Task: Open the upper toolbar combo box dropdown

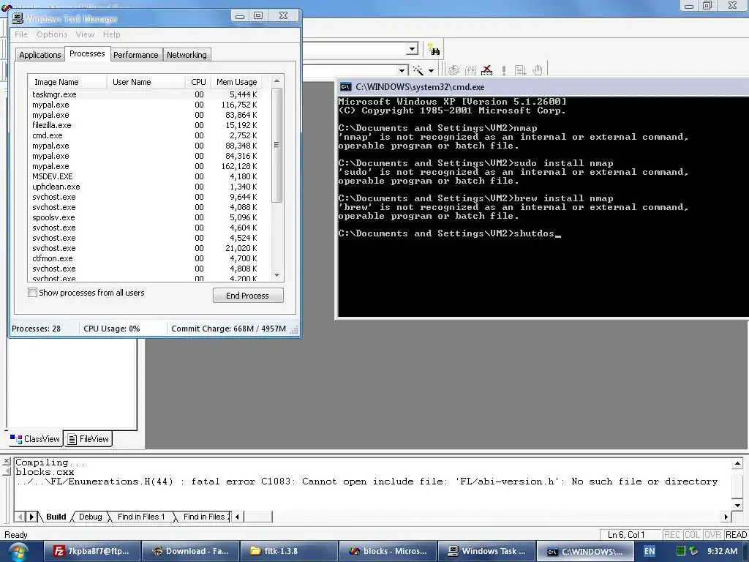Action: point(412,49)
